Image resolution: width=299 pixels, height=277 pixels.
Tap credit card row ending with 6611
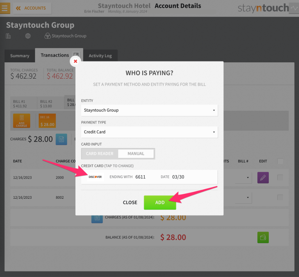149,177
